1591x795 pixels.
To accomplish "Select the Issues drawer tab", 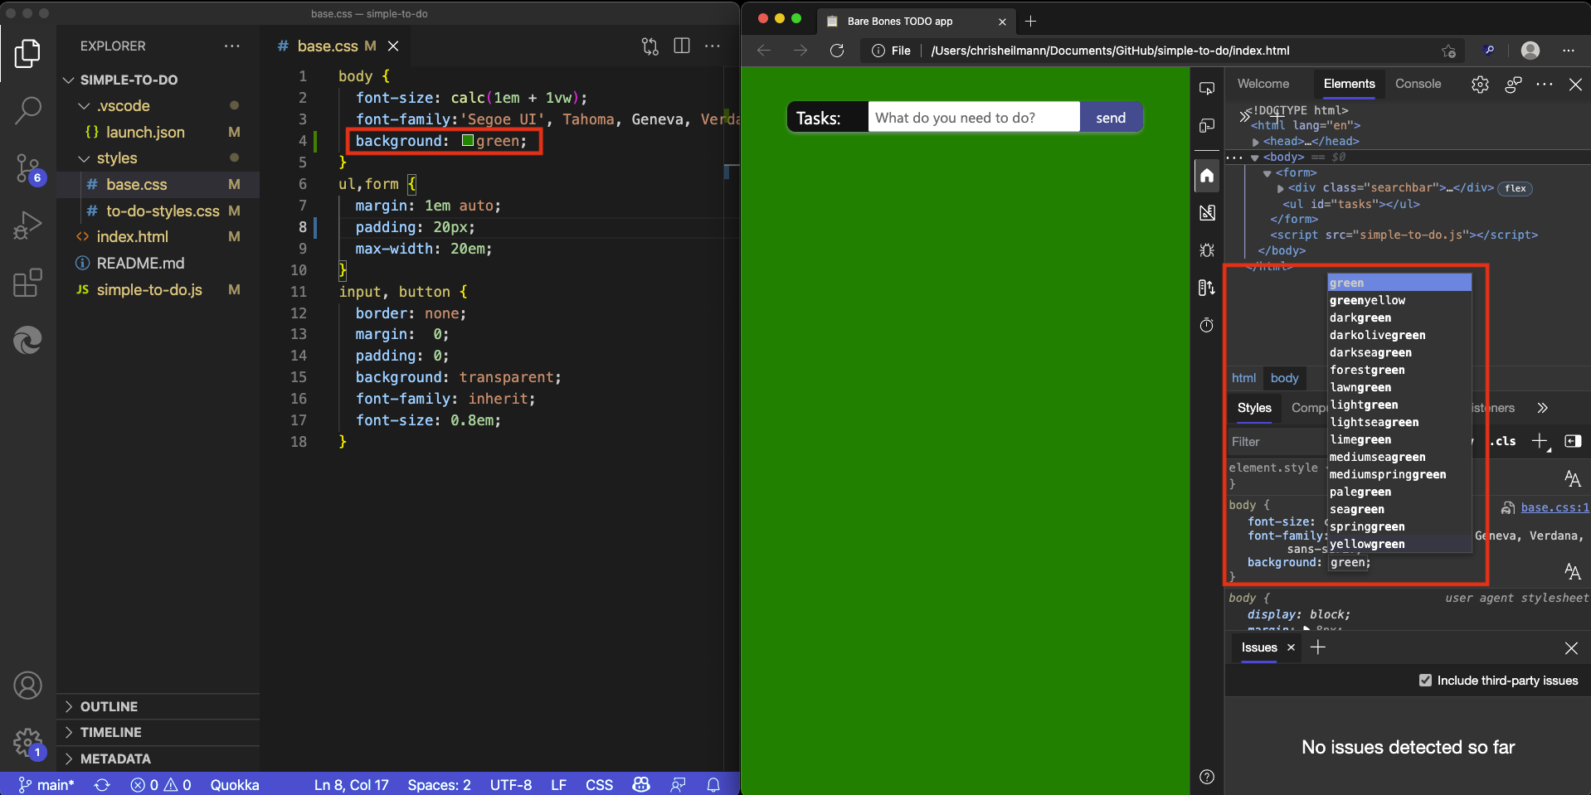I will pyautogui.click(x=1259, y=647).
